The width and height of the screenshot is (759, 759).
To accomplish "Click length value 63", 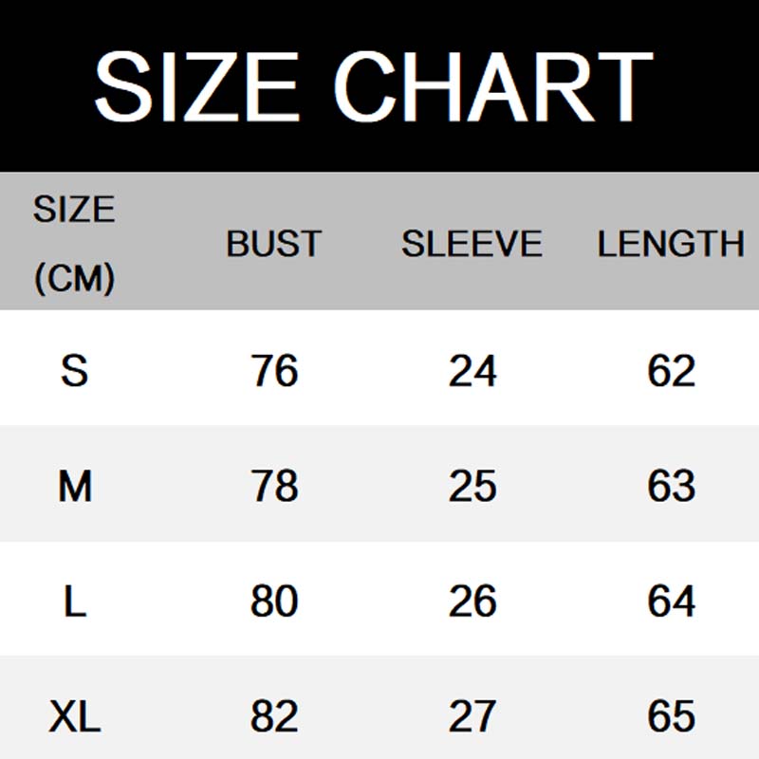I will 672,486.
